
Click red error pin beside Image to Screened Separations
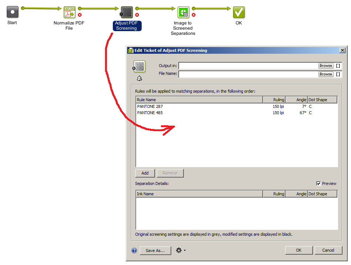[x=194, y=15]
